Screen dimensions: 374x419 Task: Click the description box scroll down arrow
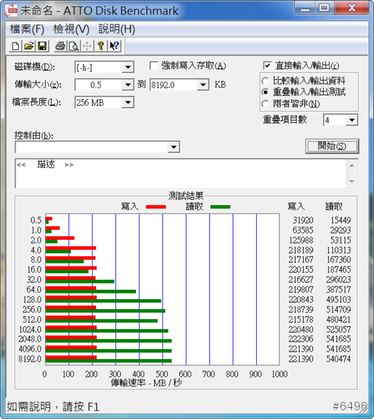(352, 182)
